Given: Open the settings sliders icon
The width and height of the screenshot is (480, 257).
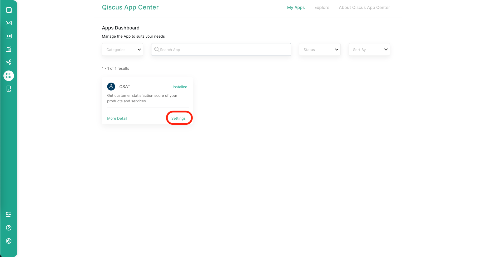Looking at the screenshot, I should coord(9,215).
